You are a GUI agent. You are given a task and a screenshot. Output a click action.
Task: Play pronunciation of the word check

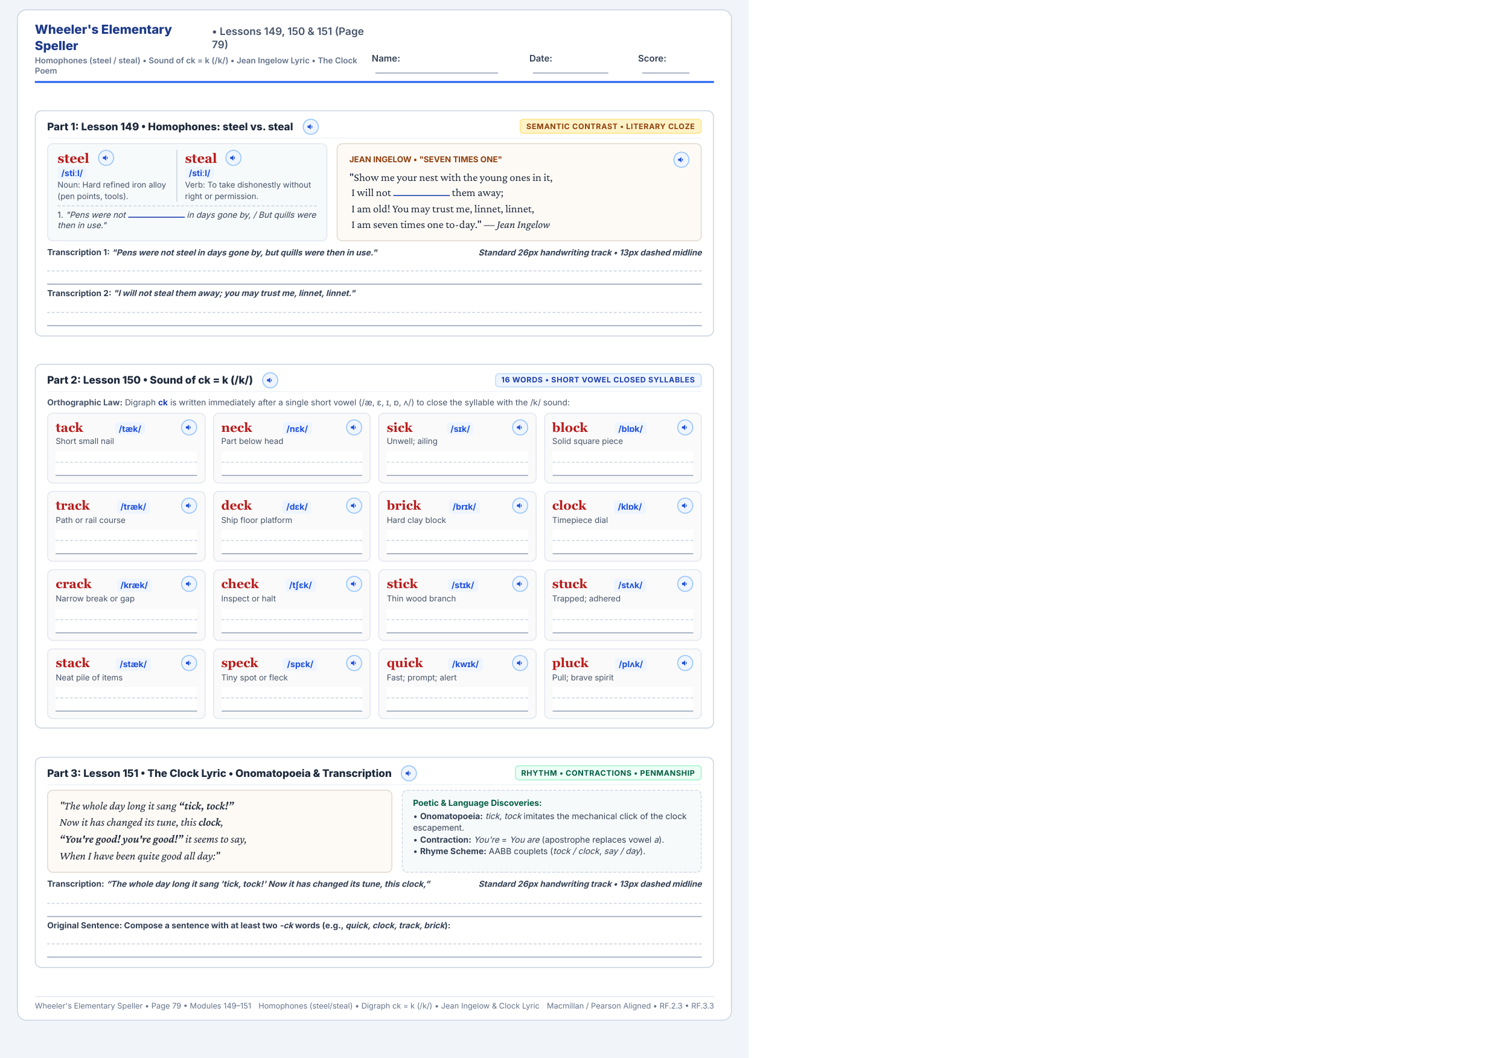point(354,584)
